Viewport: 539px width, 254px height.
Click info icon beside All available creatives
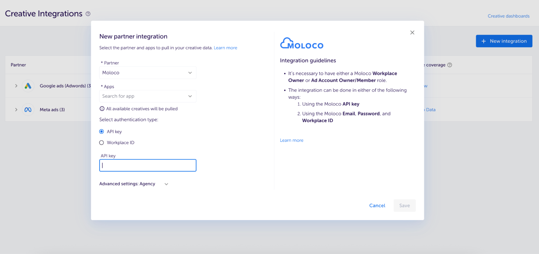[x=102, y=109]
